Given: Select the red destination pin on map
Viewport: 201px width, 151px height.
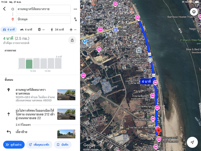Looking at the screenshot, I should [159, 131].
